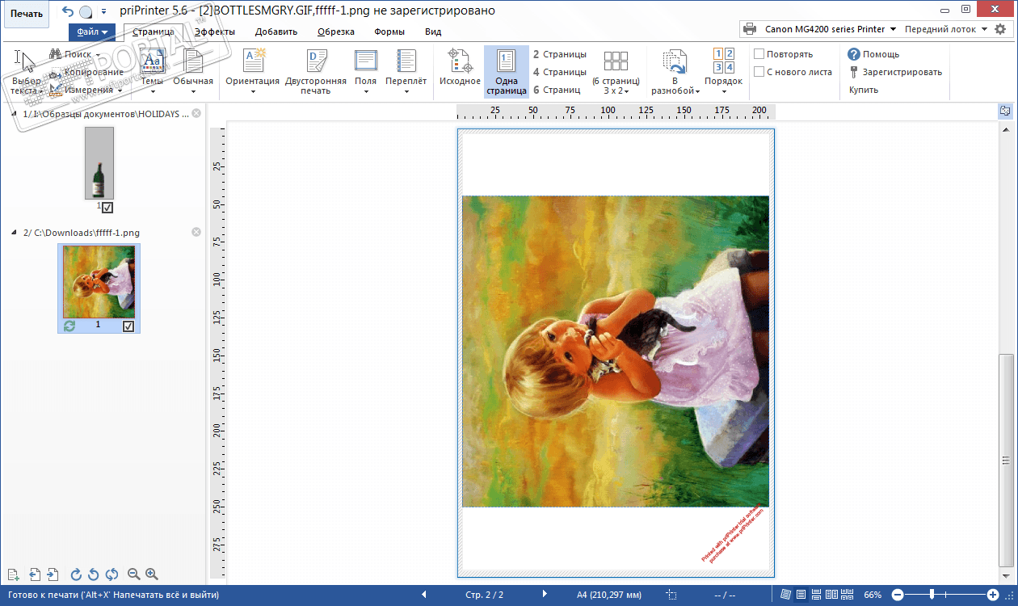Open the Поиск binoculars tool
This screenshot has height=606, width=1018.
point(74,54)
